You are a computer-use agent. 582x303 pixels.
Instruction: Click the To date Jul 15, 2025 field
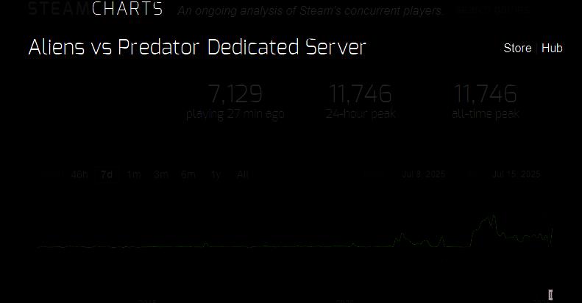pos(517,174)
